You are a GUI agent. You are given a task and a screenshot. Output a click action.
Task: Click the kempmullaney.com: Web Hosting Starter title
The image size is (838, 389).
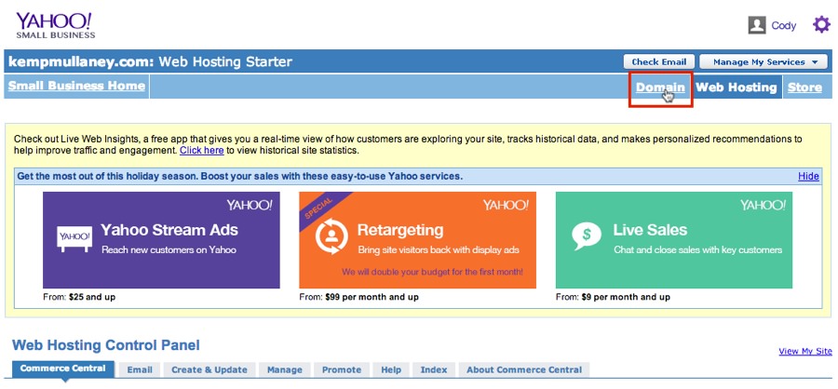150,62
